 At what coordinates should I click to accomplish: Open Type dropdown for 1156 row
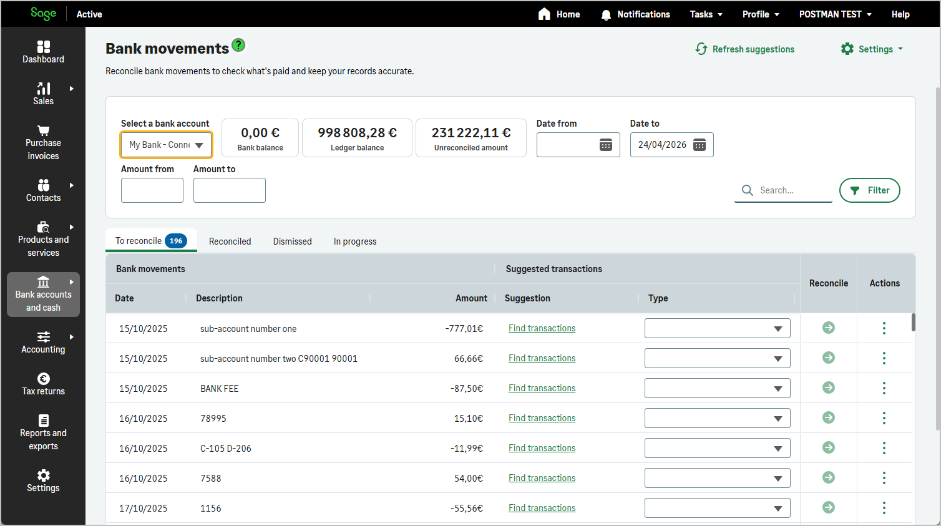click(718, 508)
